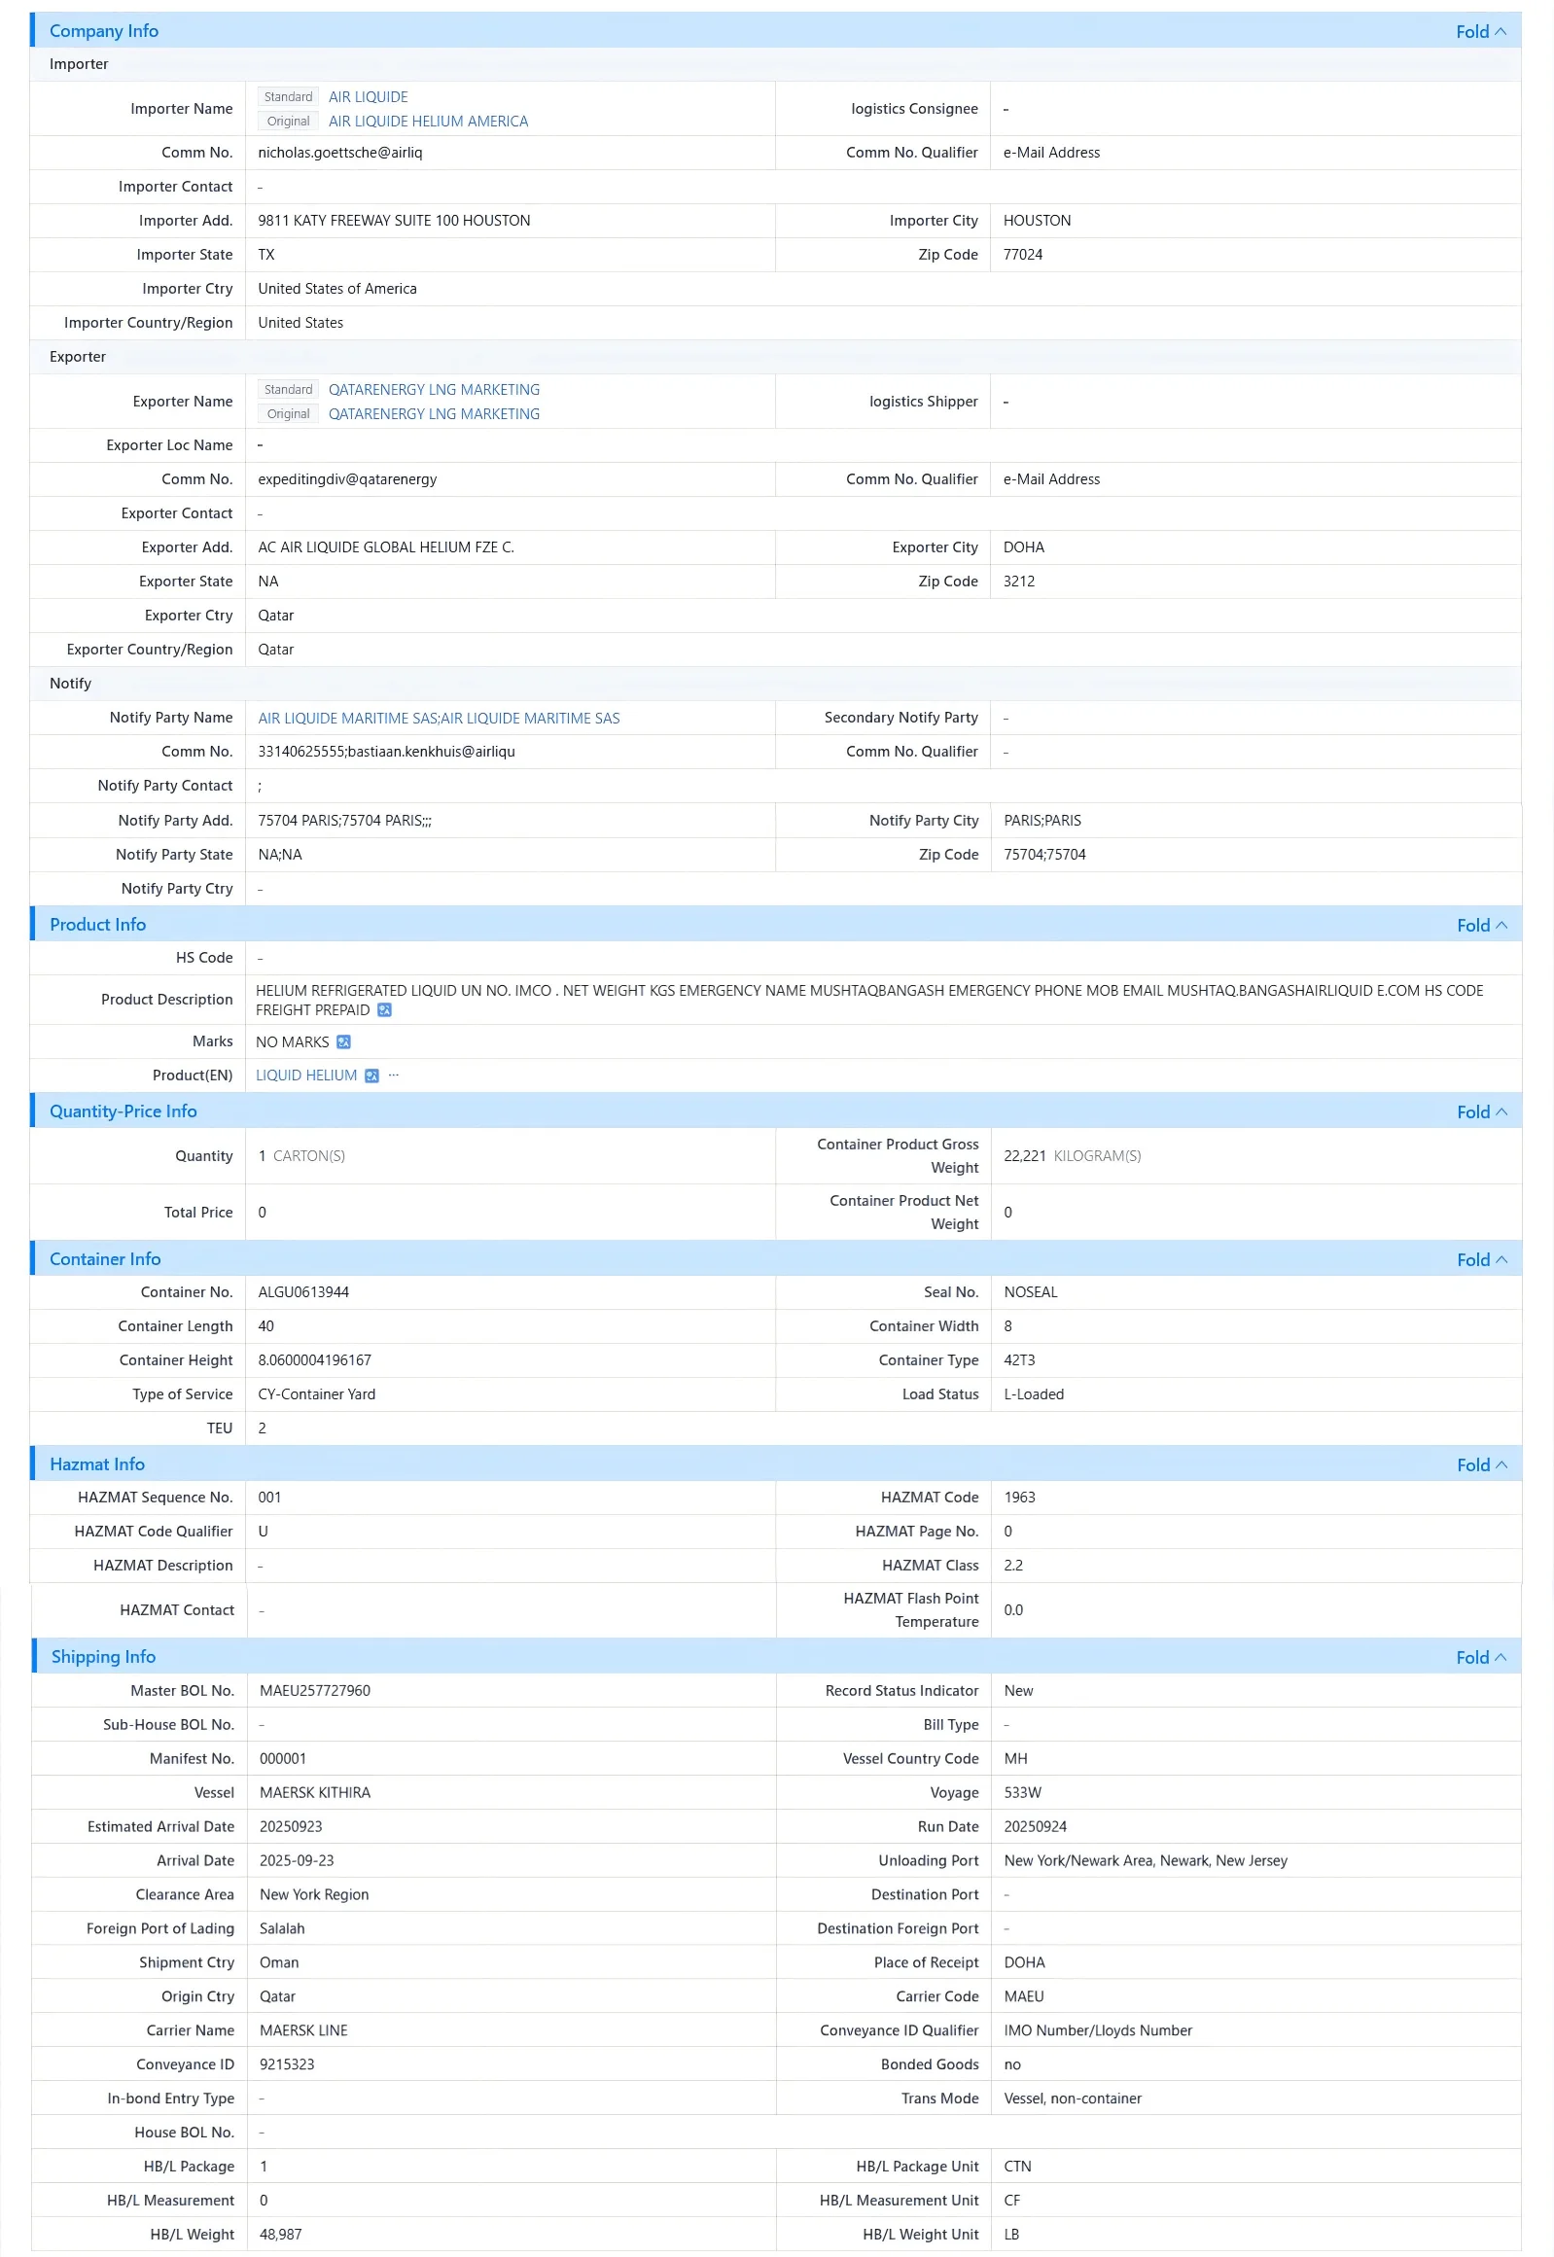The image size is (1554, 2257).
Task: Click container number ALGU0613944
Action: tap(303, 1293)
